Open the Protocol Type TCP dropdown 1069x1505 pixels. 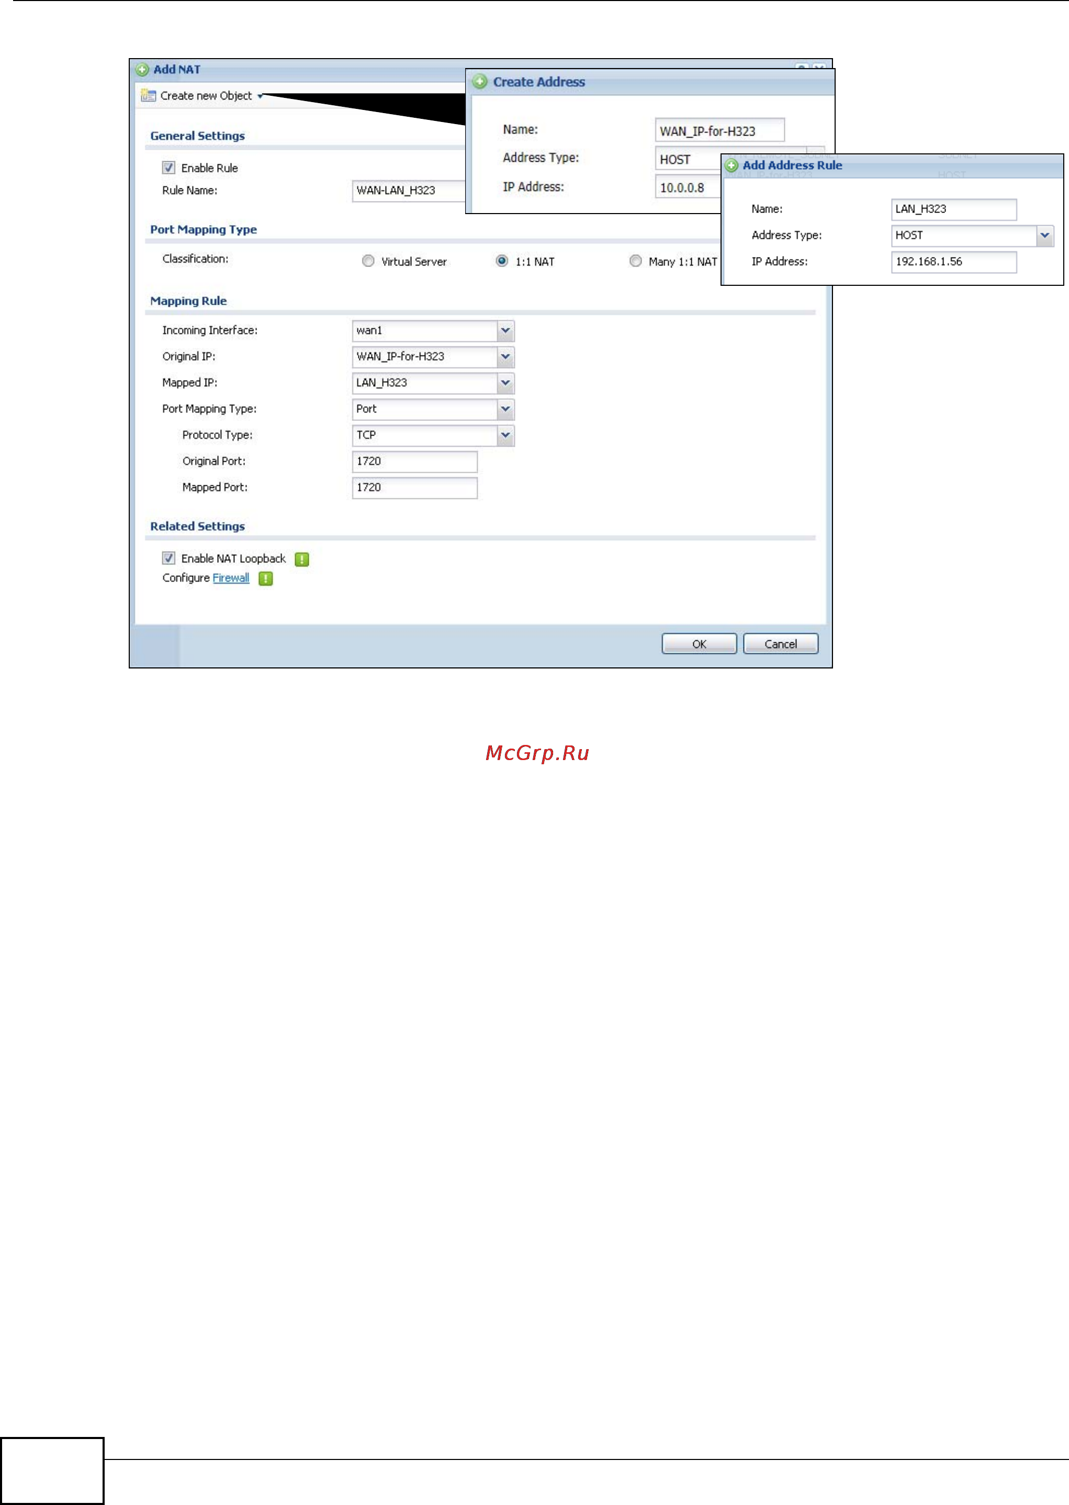505,435
